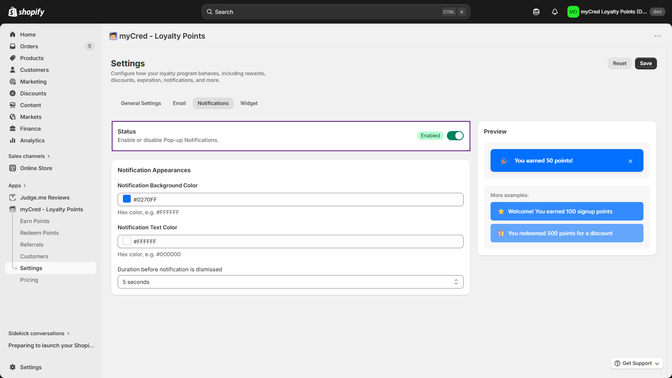The width and height of the screenshot is (672, 378).
Task: Click the Save button
Action: pyautogui.click(x=646, y=63)
